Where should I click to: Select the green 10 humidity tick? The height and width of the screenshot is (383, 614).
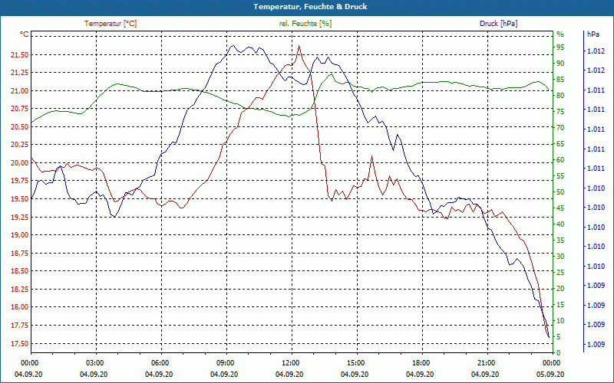560,321
